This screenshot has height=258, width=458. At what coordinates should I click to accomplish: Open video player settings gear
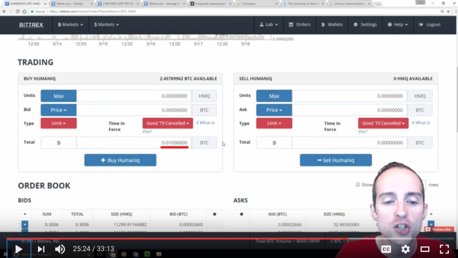(x=405, y=249)
